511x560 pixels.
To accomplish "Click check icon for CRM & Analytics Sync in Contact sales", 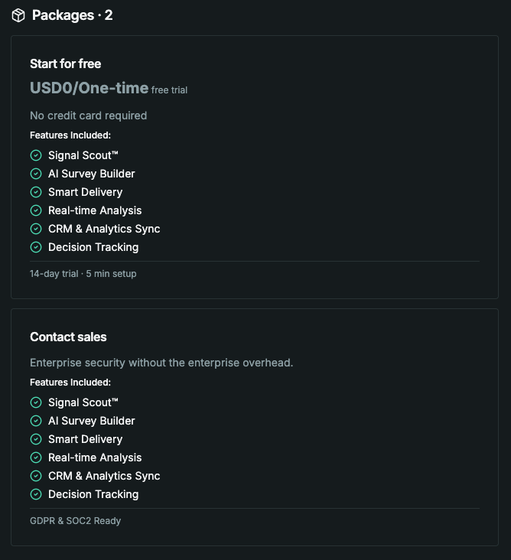I will coord(36,476).
